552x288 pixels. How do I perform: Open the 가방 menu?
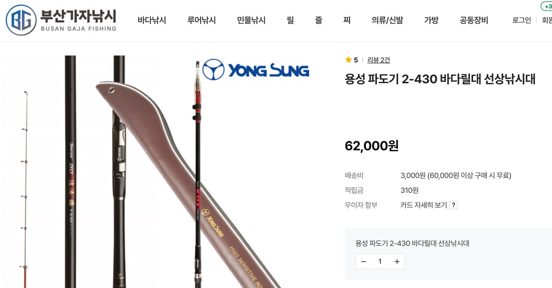tap(431, 20)
